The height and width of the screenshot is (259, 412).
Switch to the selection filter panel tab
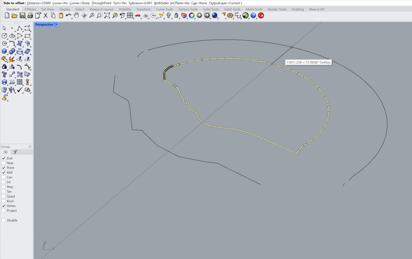point(15,152)
